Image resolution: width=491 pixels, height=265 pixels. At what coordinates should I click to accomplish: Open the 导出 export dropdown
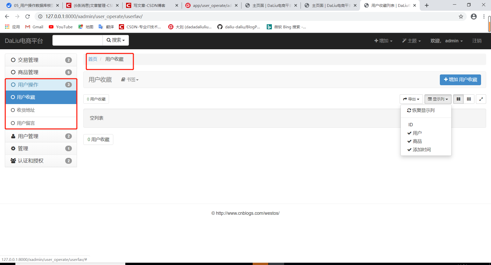411,99
